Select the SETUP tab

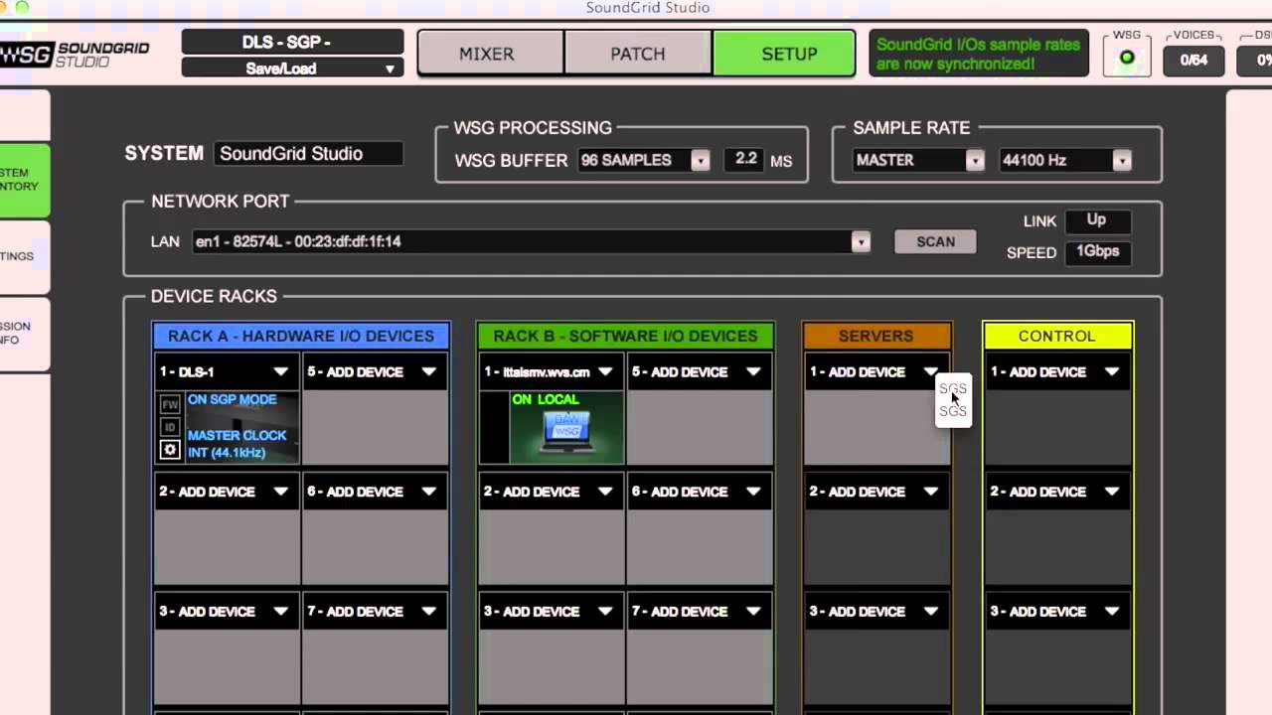click(x=784, y=54)
